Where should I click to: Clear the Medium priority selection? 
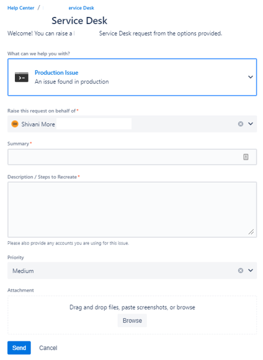point(240,270)
